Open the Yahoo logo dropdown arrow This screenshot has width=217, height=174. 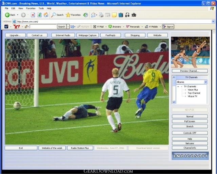[x=22, y=26]
